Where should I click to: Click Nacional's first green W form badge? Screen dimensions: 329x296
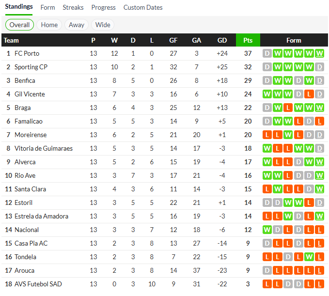click(267, 230)
